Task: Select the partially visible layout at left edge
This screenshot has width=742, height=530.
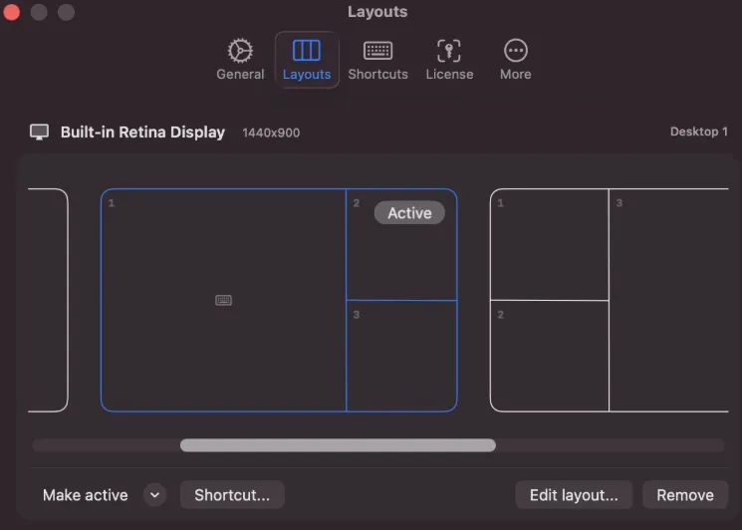Action: pyautogui.click(x=48, y=300)
